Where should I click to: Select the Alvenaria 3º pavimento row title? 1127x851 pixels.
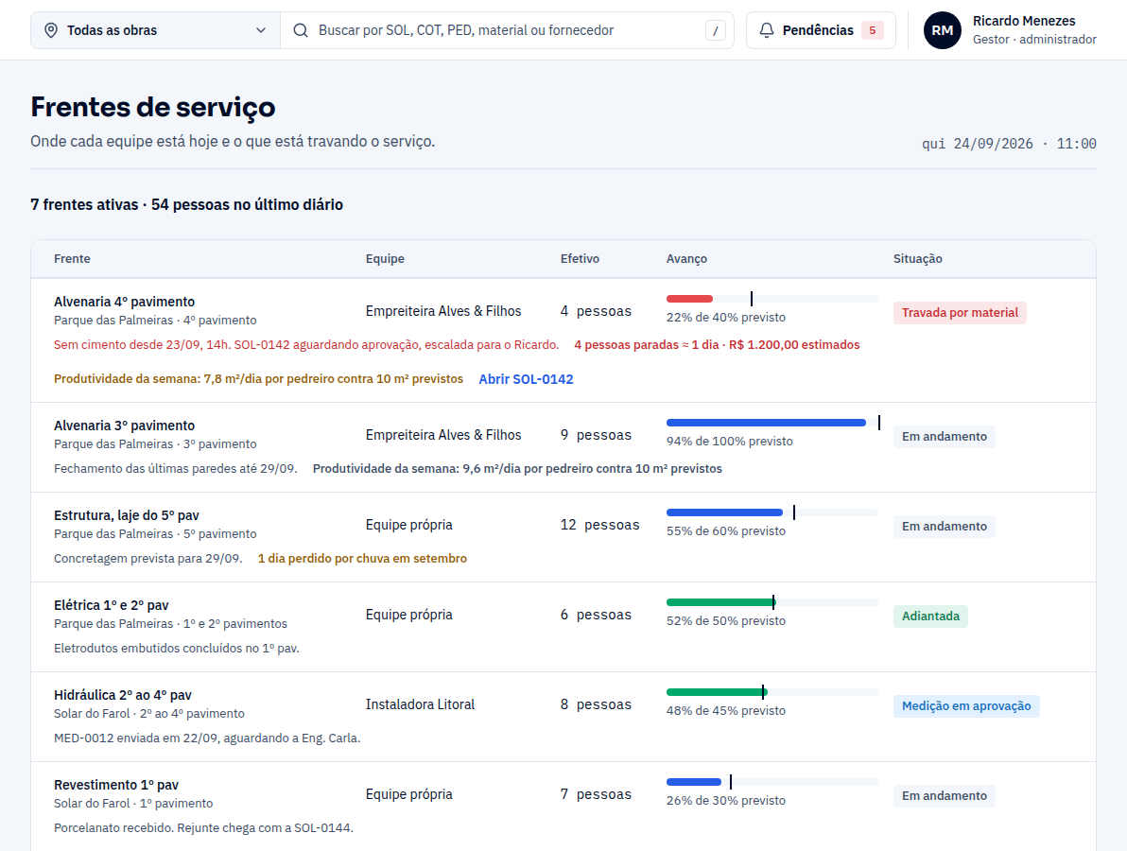coord(125,425)
